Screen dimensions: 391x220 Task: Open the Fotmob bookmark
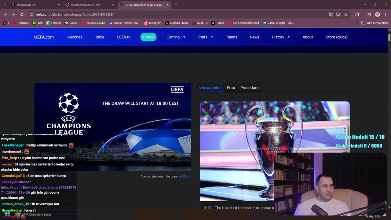point(53,23)
